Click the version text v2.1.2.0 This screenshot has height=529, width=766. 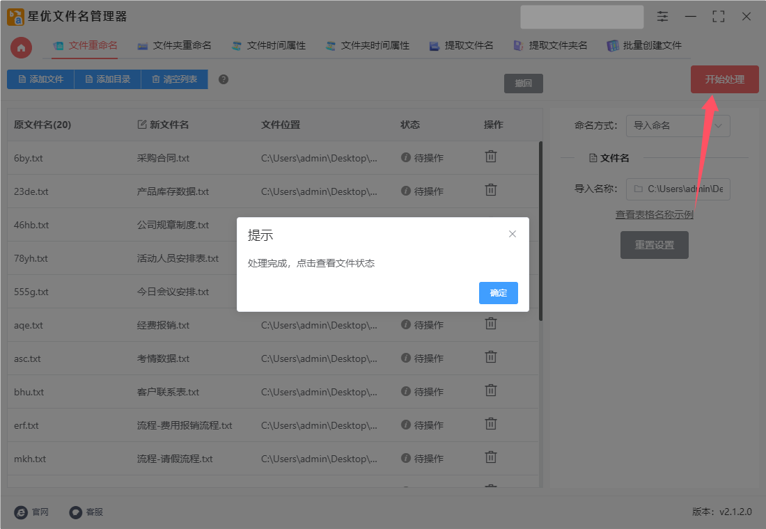735,512
